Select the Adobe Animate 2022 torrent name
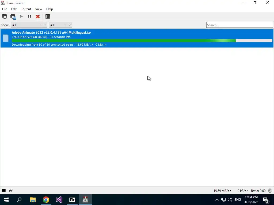The width and height of the screenshot is (274, 205). [51, 32]
